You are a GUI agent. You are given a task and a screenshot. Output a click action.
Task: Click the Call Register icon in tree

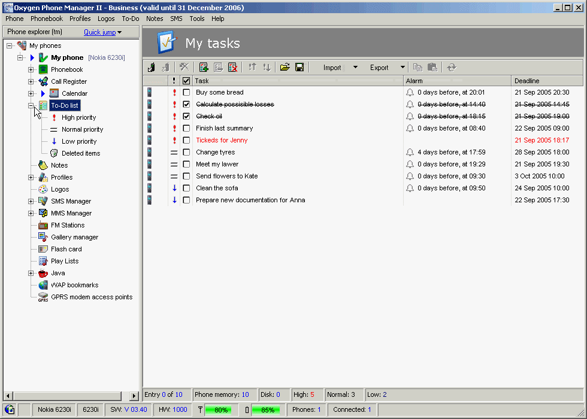(43, 81)
